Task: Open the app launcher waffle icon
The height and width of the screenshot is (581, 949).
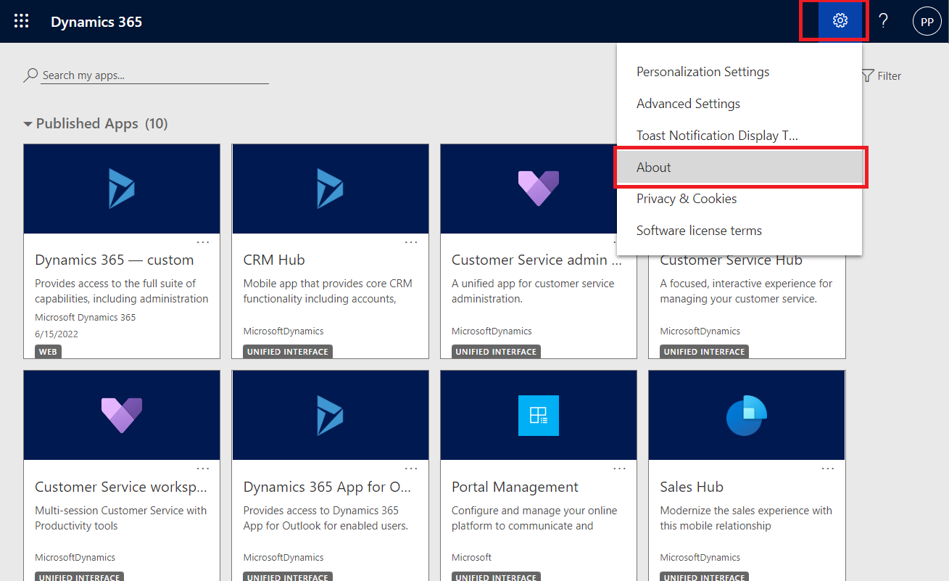Action: pos(22,21)
